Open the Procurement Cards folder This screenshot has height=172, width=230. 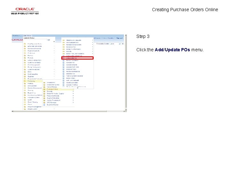pos(53,96)
